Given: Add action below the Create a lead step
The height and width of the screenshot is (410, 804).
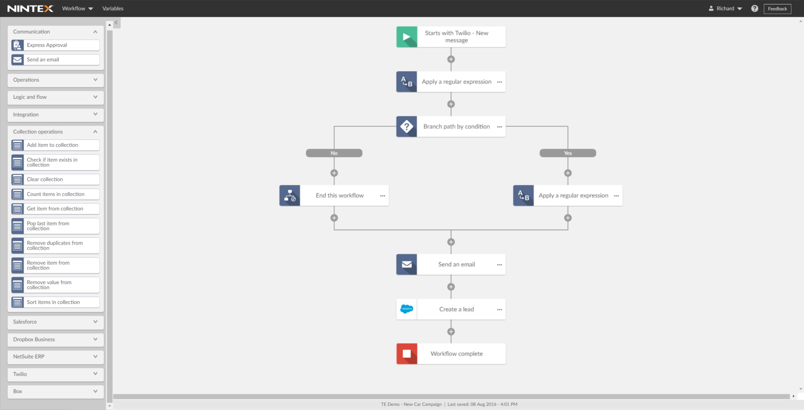Looking at the screenshot, I should pyautogui.click(x=451, y=332).
